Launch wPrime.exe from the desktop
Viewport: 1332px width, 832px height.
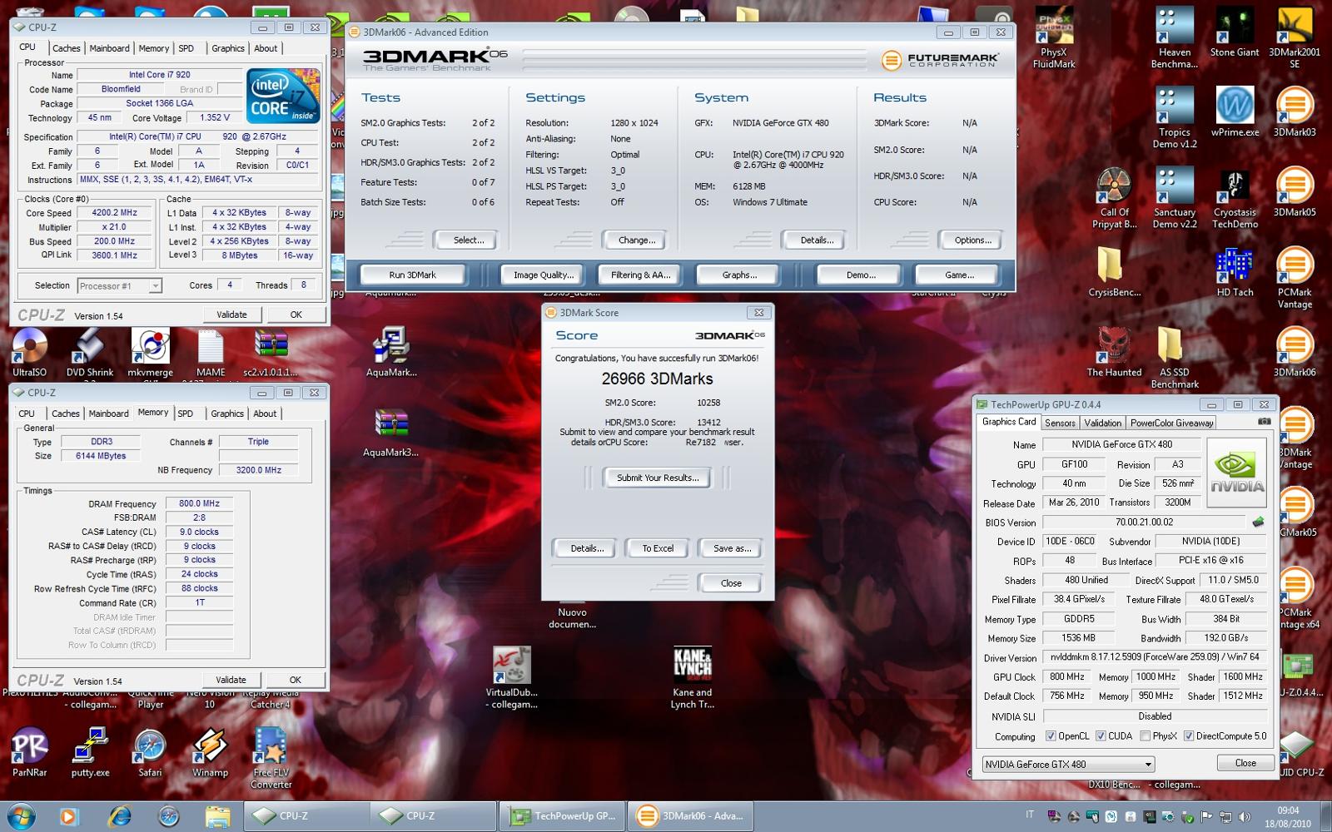tap(1235, 111)
